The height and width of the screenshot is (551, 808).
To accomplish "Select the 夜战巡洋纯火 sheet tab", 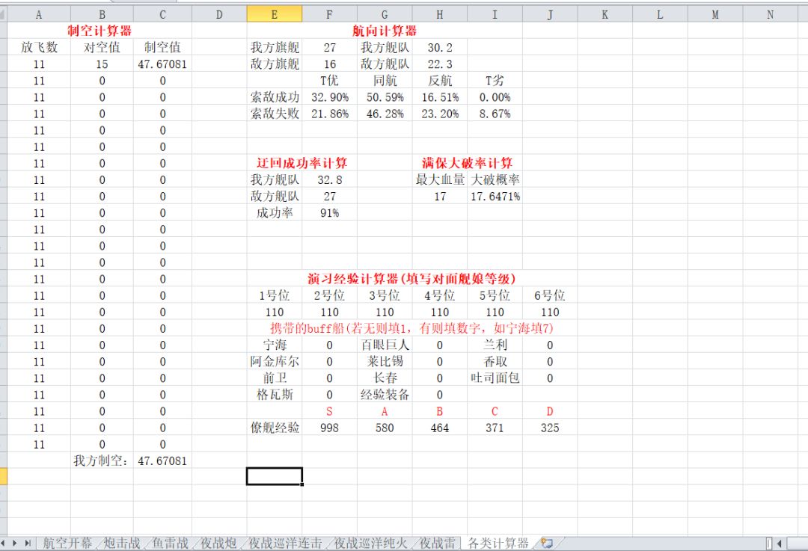I will click(371, 543).
